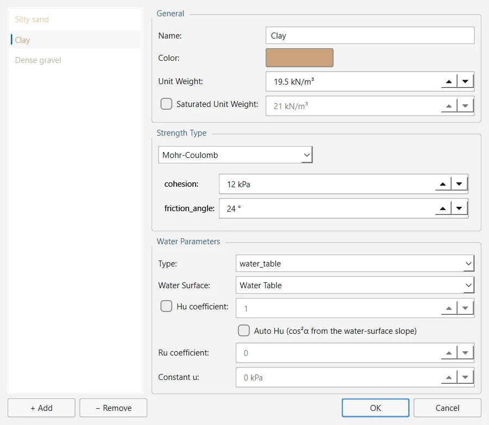This screenshot has width=489, height=425.
Task: Decrease cohesion with down arrow
Action: point(459,184)
